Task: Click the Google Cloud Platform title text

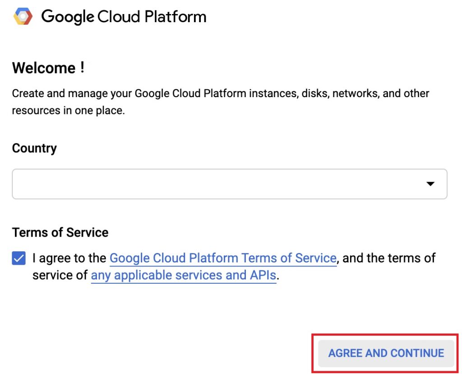Action: click(x=124, y=17)
